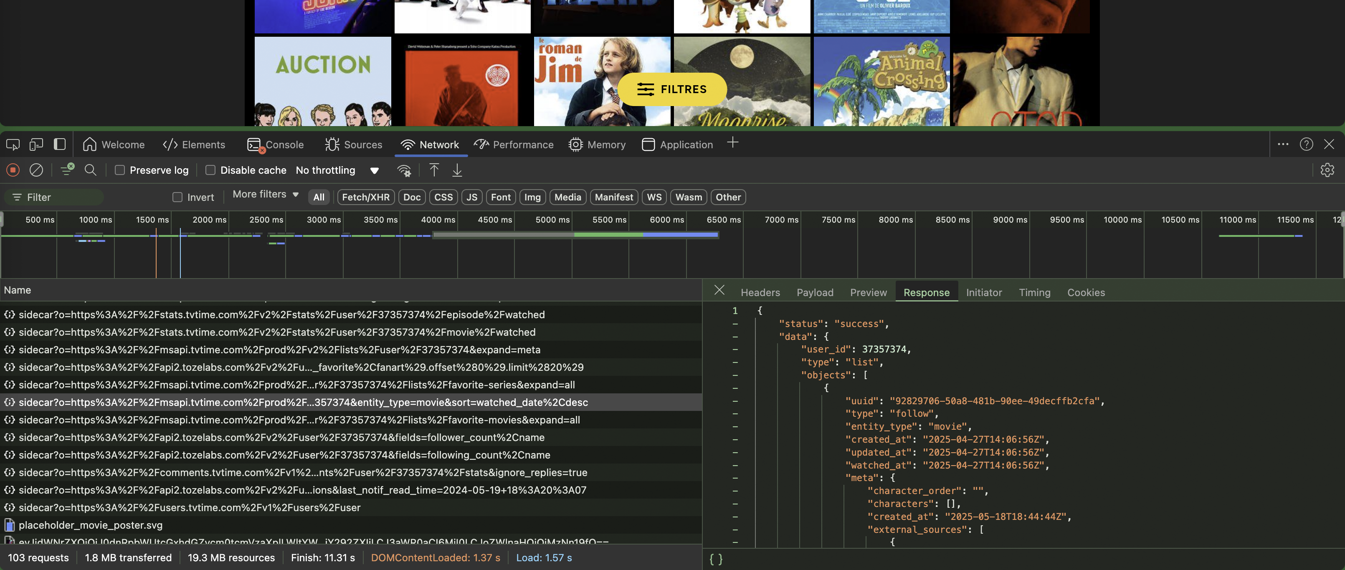Click the Animal Crossing movie poster
Image resolution: width=1345 pixels, height=570 pixels.
pos(881,81)
